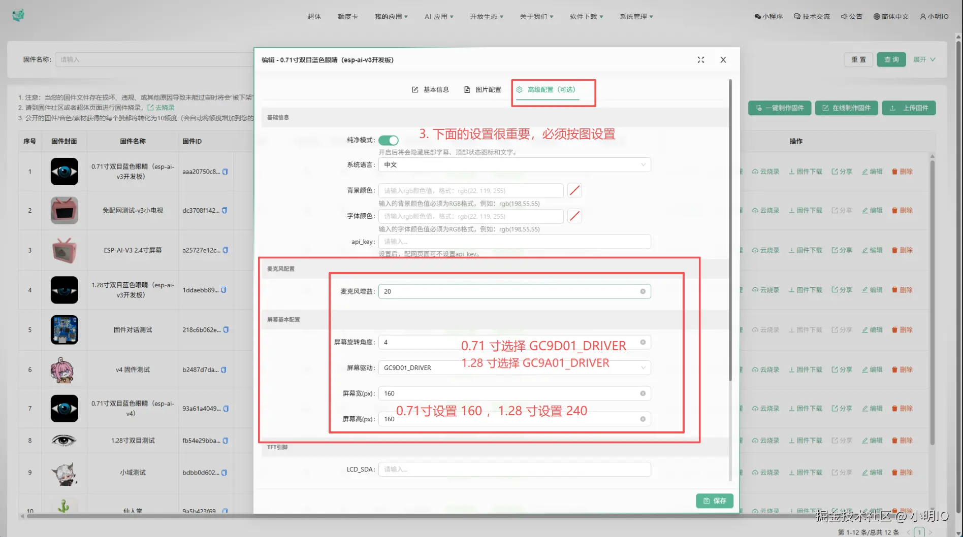The image size is (963, 537).
Task: Copy firmware ID b2487d7da
Action: tap(223, 370)
